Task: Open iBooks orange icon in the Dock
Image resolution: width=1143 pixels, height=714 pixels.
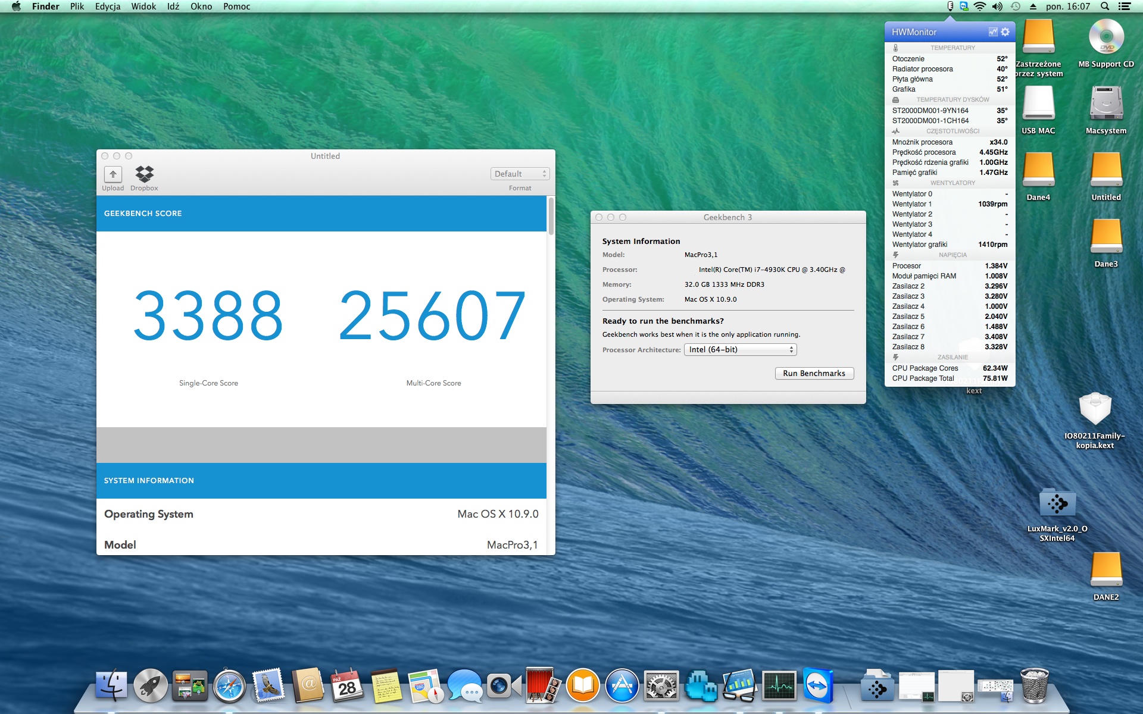Action: [582, 686]
